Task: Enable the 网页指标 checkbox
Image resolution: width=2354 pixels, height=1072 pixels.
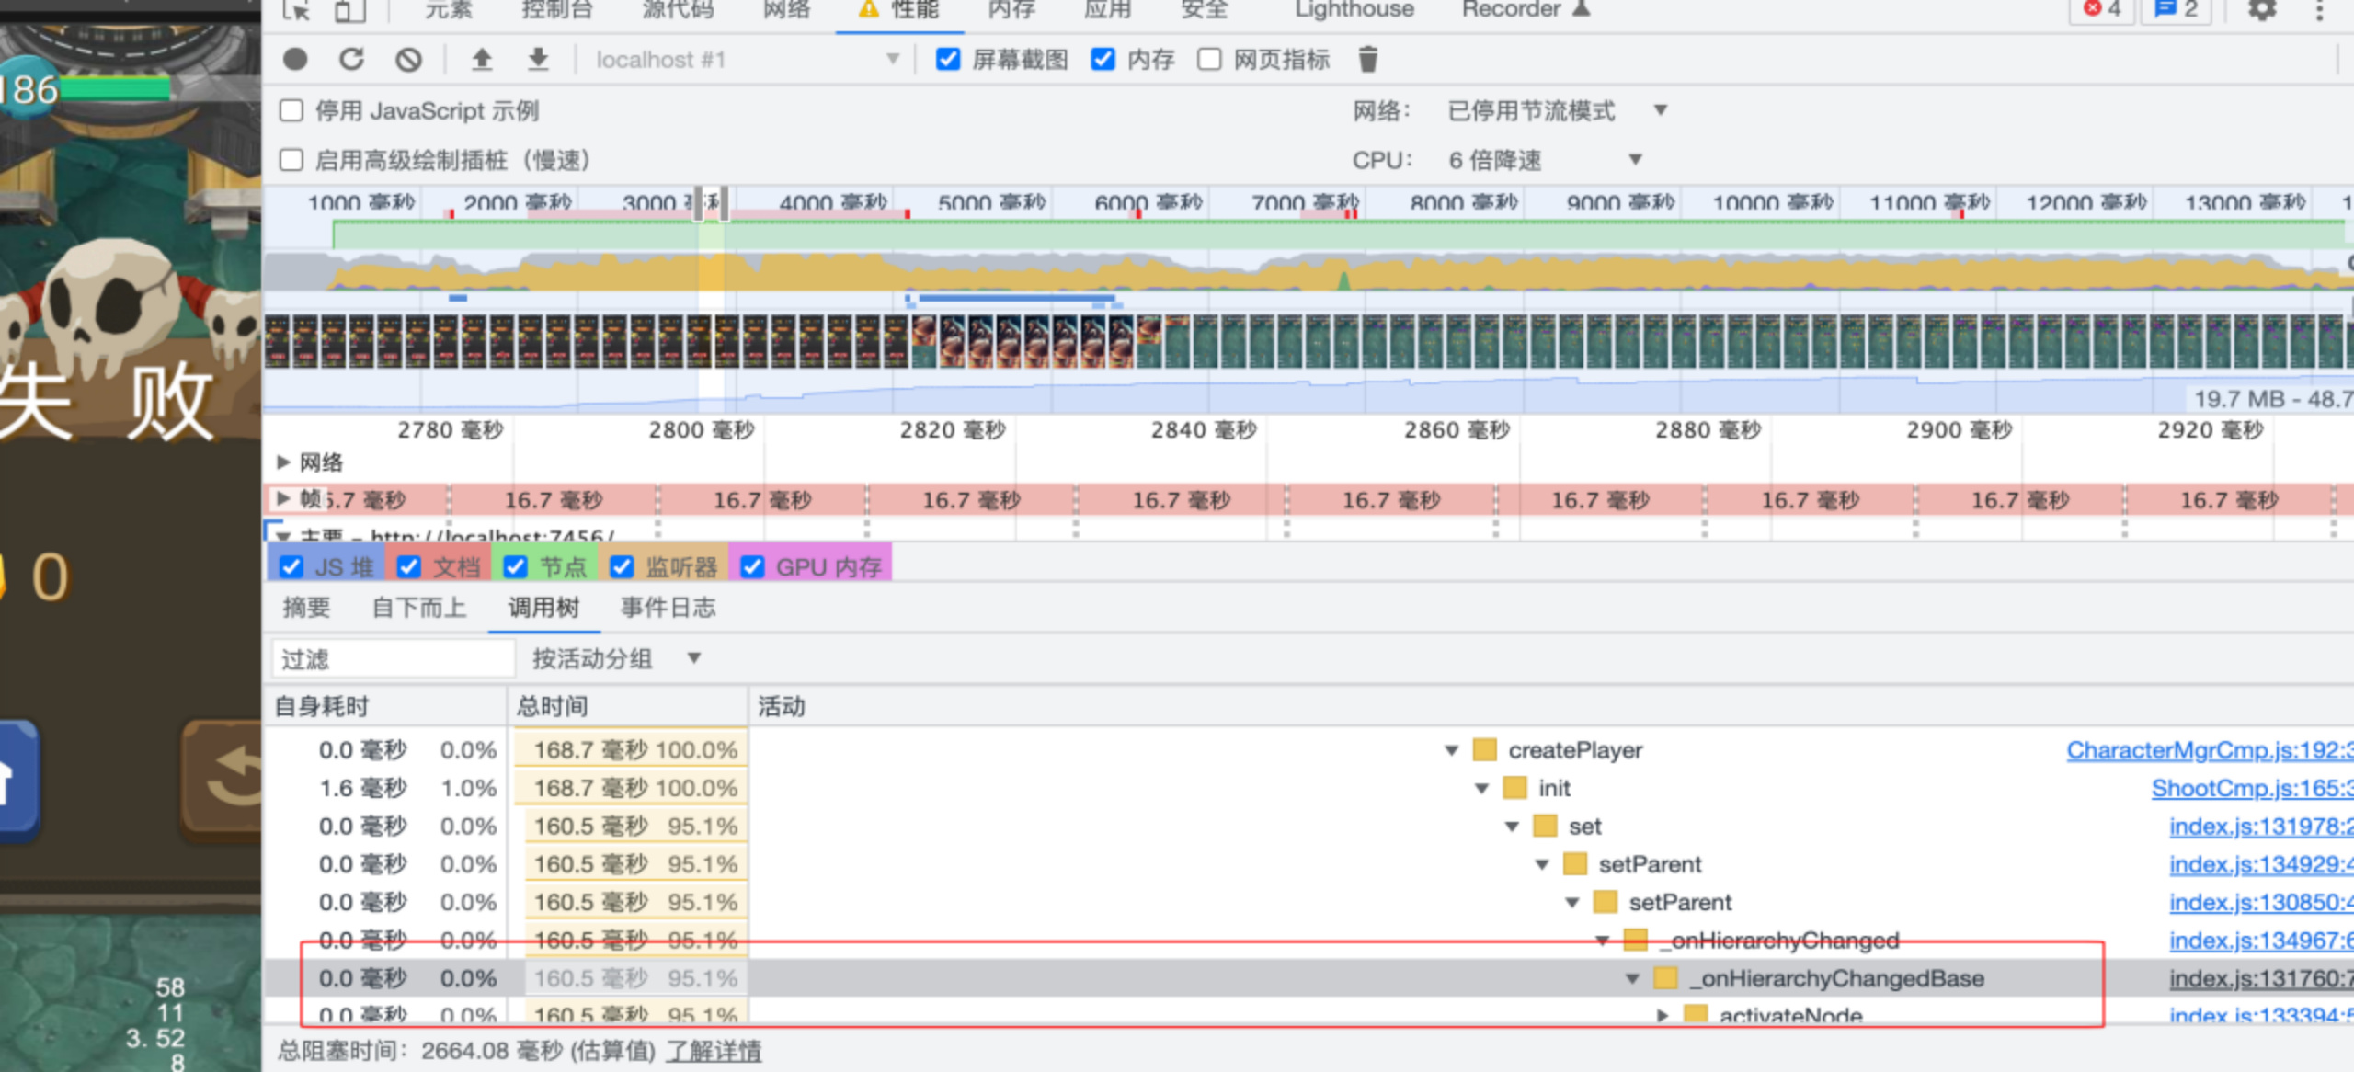Action: pyautogui.click(x=1210, y=60)
